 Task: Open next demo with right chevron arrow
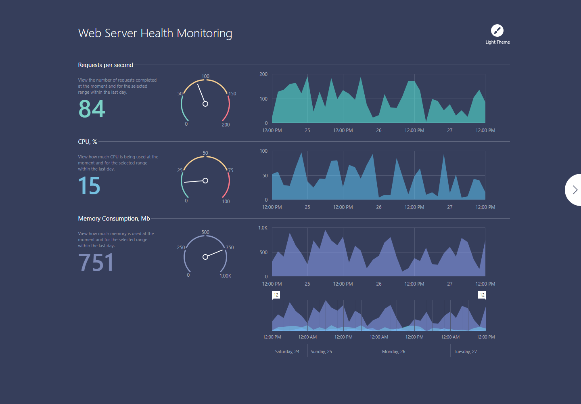(x=574, y=190)
